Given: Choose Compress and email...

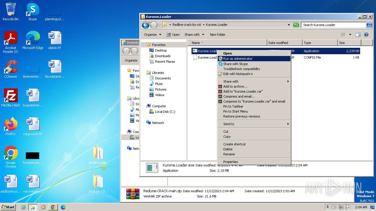Looking at the screenshot, I should [x=254, y=96].
